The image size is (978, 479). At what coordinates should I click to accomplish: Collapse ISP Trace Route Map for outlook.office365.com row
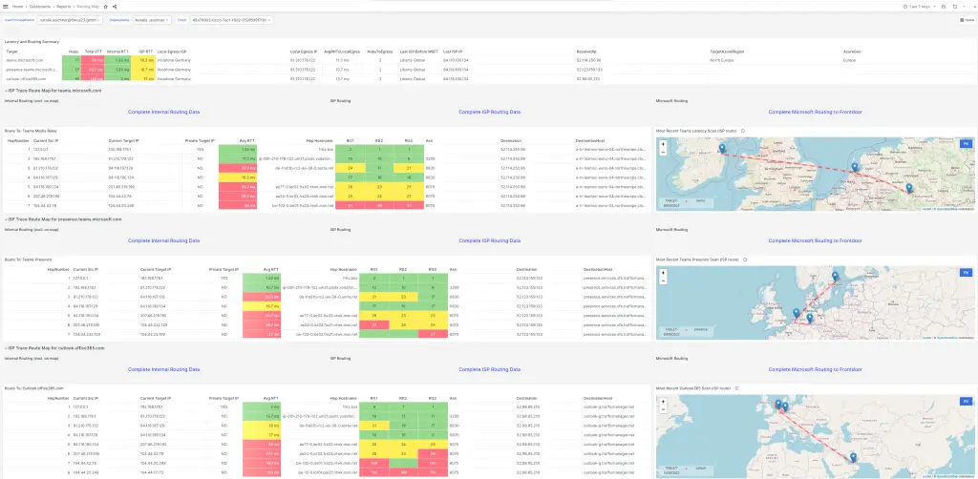click(54, 347)
